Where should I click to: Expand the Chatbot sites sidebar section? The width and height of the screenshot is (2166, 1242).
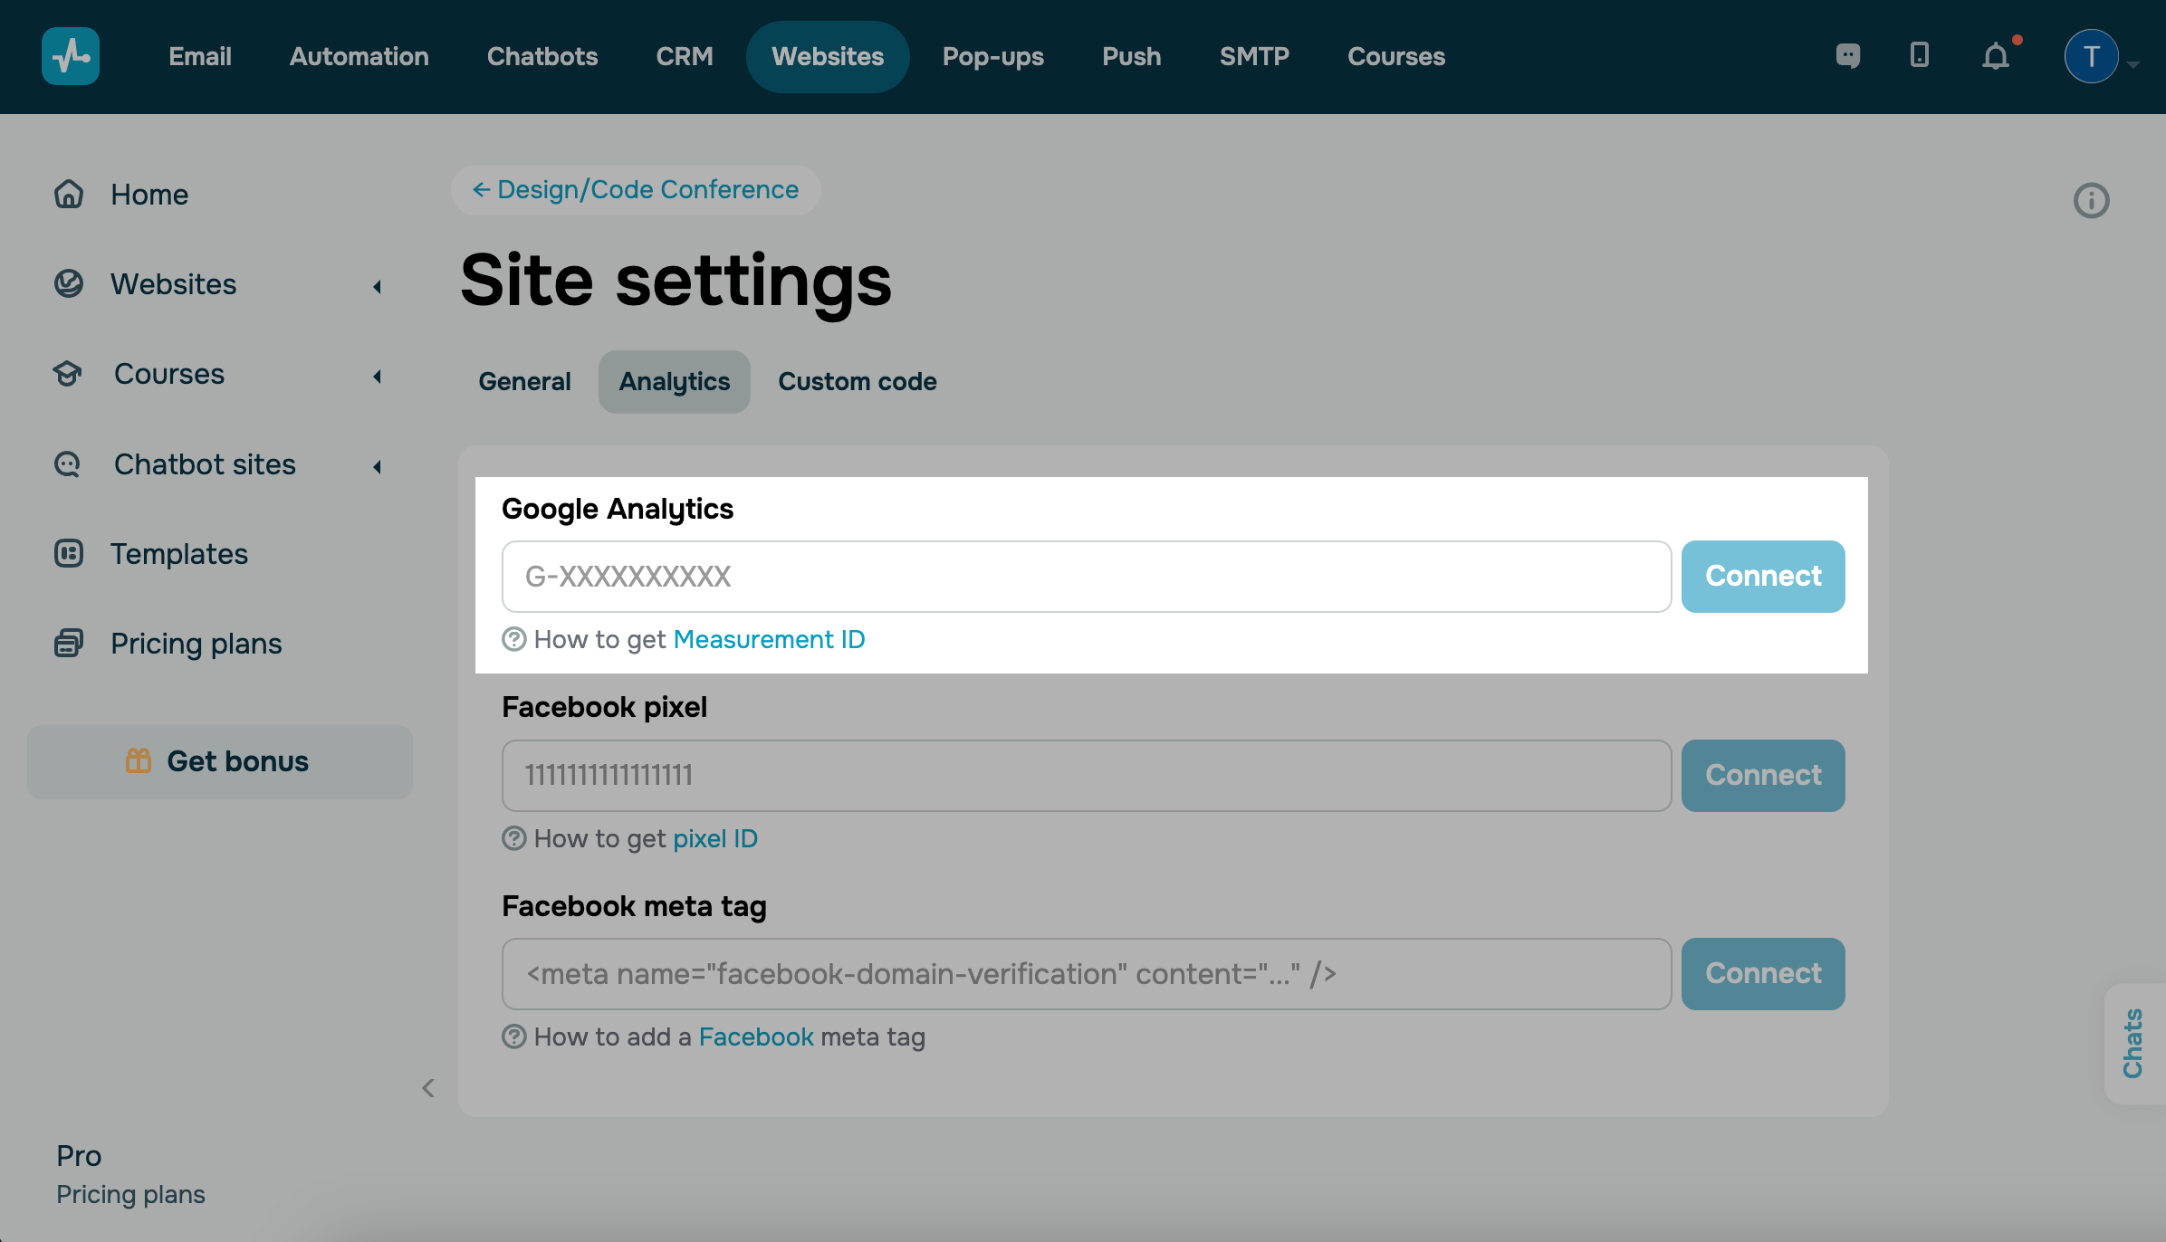(377, 466)
